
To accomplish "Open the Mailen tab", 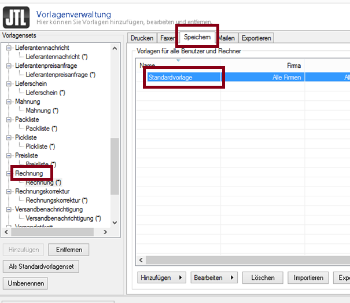I will (x=227, y=38).
